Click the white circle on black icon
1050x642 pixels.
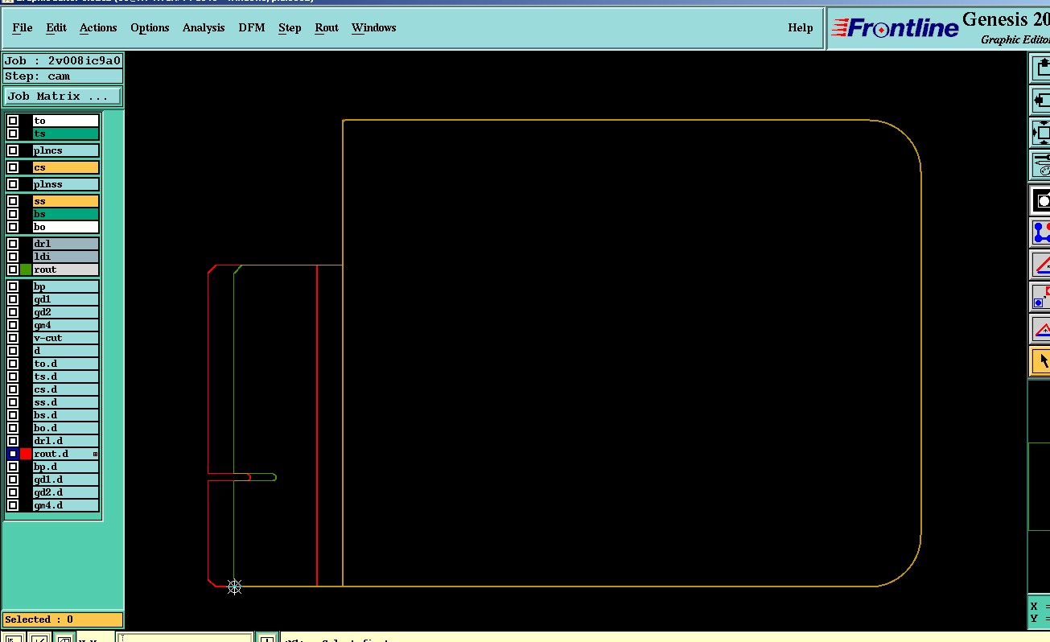pyautogui.click(x=1042, y=200)
